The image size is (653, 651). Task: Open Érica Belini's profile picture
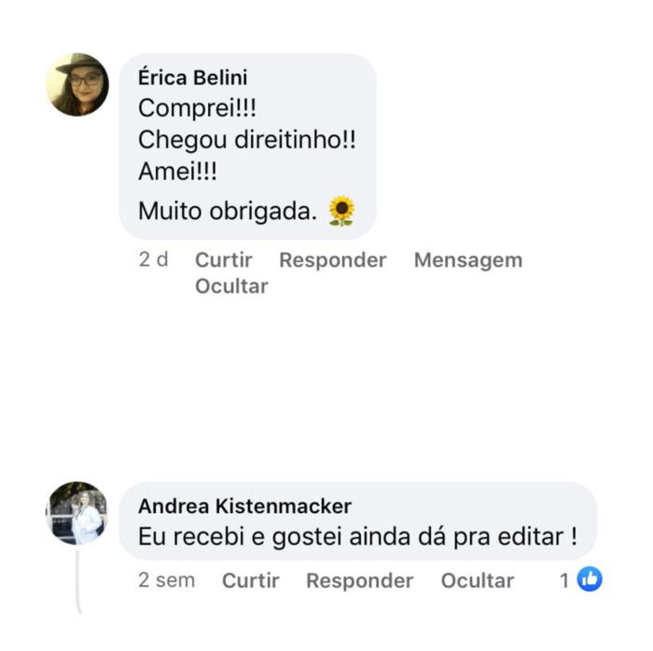[x=77, y=85]
